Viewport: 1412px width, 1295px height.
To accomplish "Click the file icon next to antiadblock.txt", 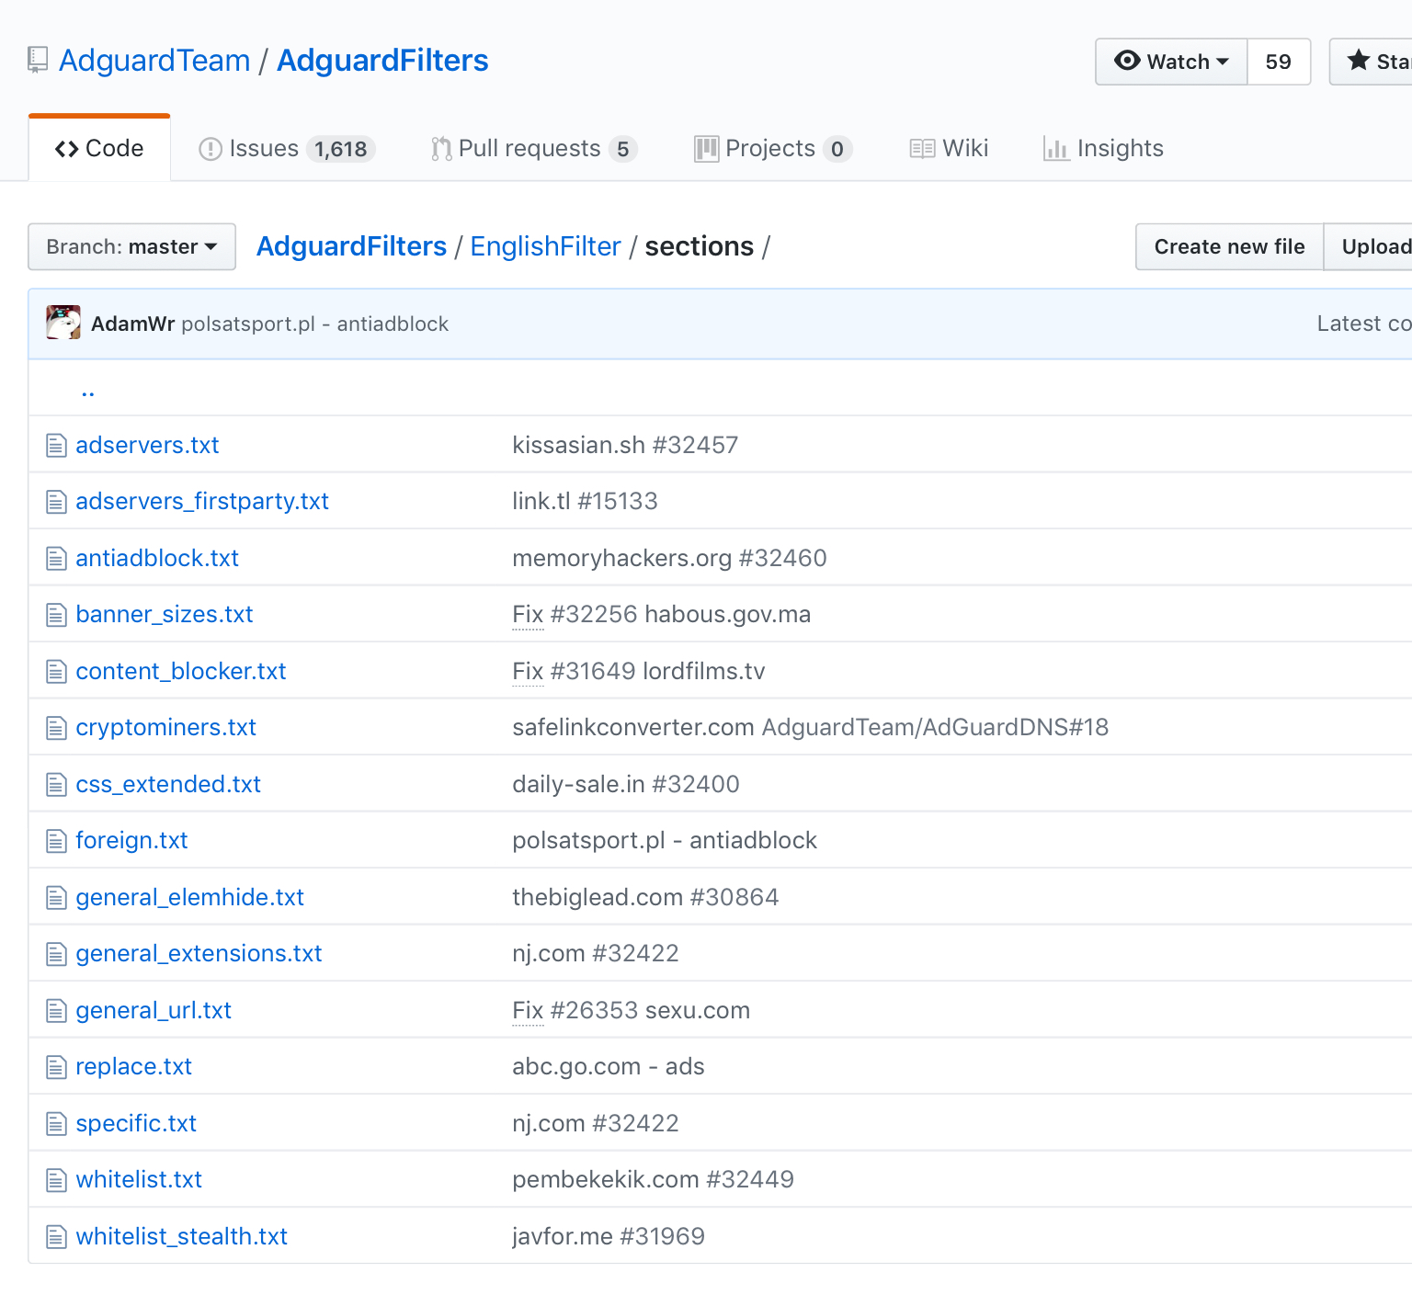I will tap(57, 559).
